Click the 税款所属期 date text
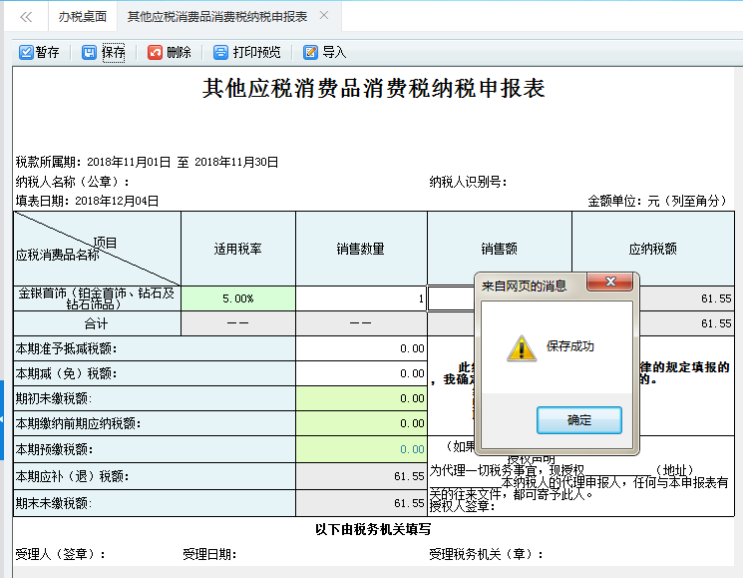 click(147, 162)
